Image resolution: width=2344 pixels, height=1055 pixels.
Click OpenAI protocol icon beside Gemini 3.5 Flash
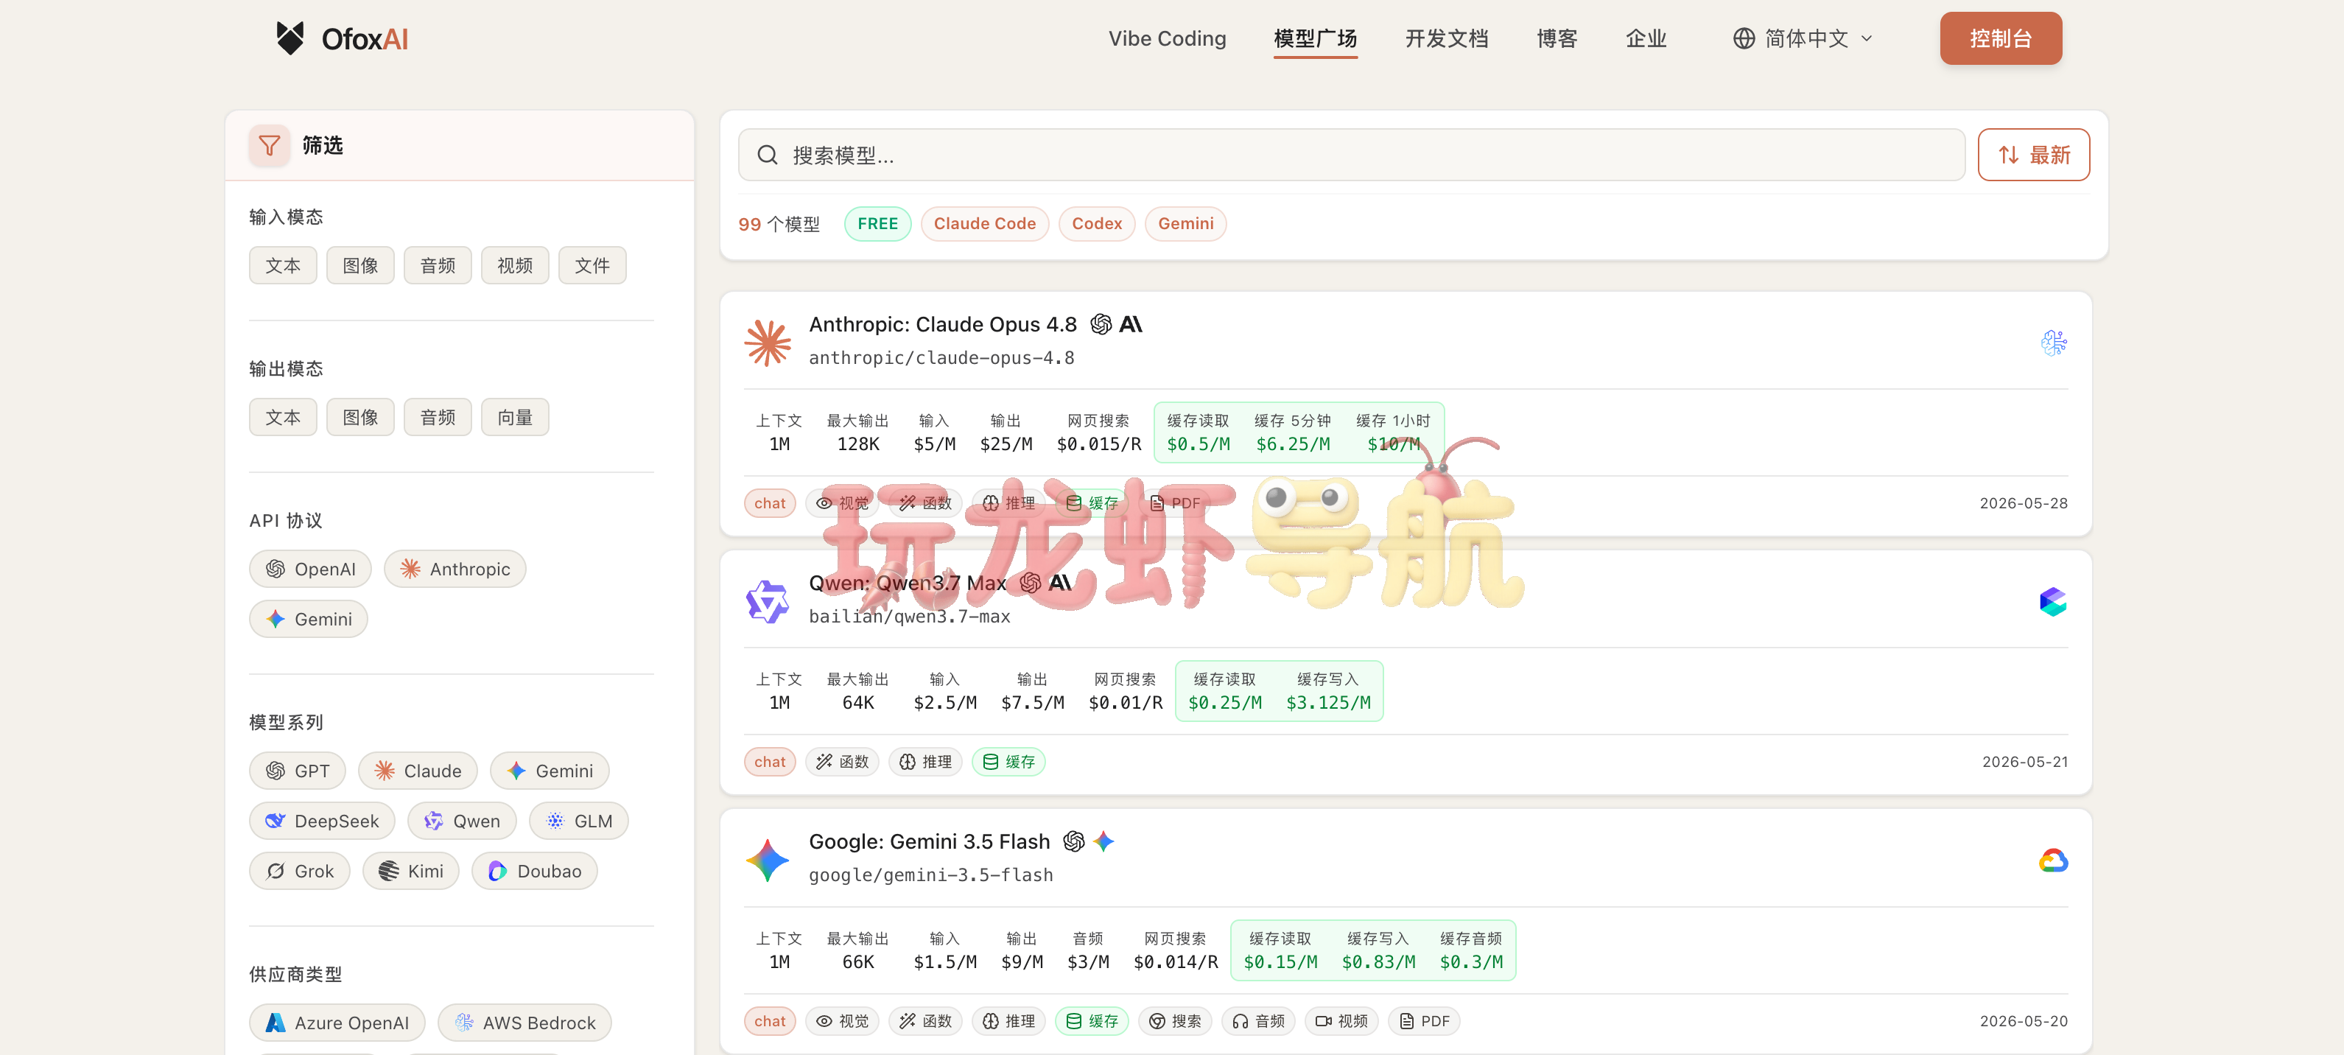coord(1074,841)
